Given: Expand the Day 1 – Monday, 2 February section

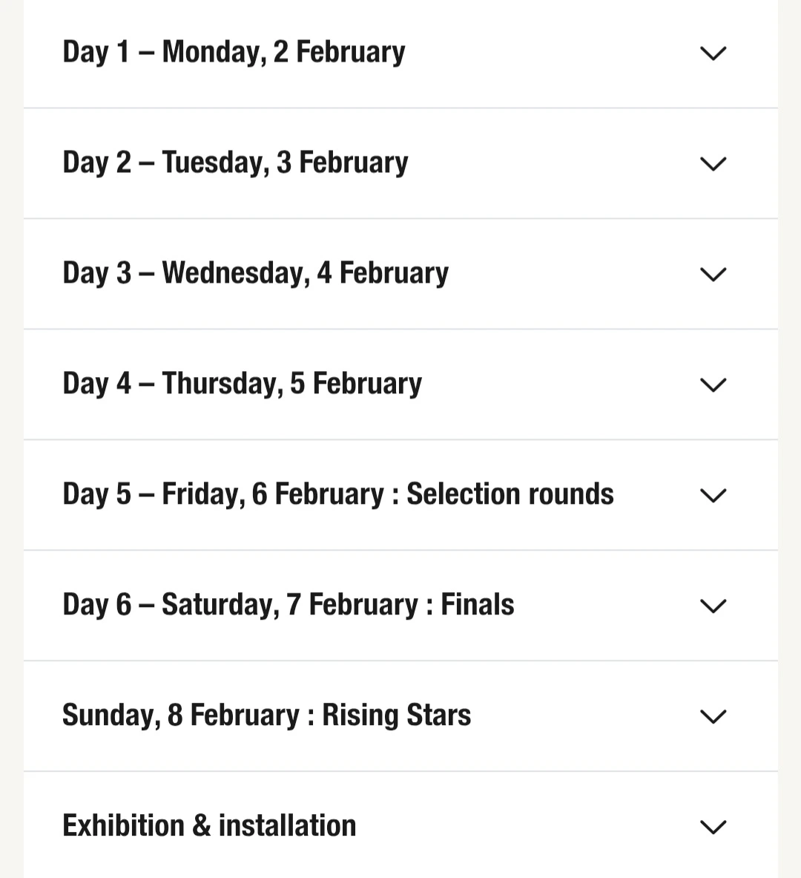Looking at the screenshot, I should 234,52.
